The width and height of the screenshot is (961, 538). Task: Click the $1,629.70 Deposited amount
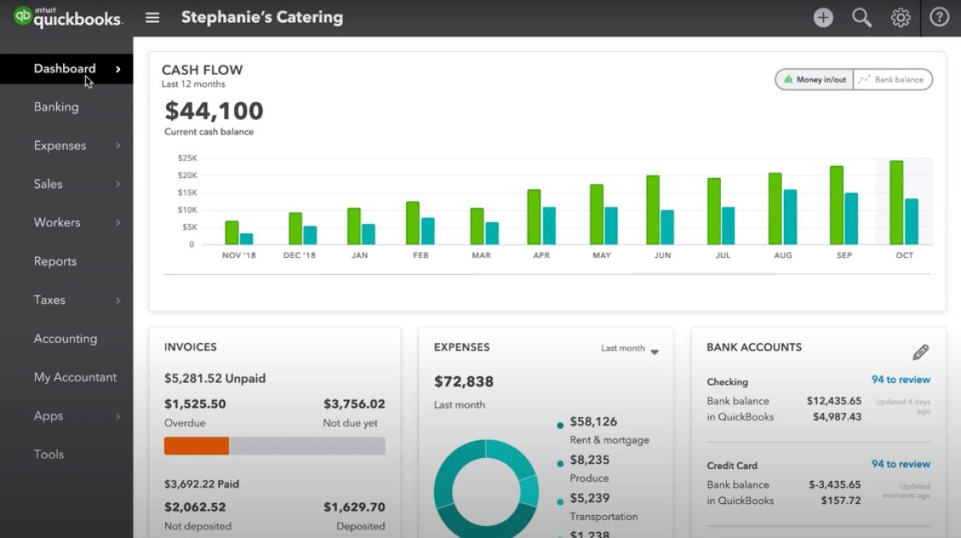354,507
